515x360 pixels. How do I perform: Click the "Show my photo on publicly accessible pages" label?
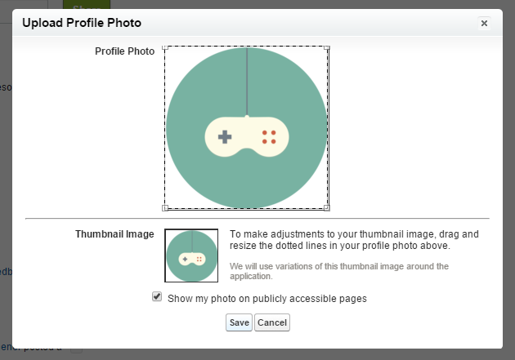(266, 299)
